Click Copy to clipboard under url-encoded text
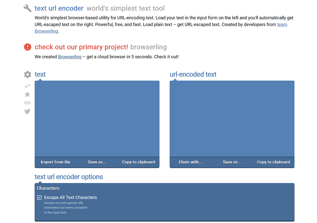 click(x=274, y=162)
